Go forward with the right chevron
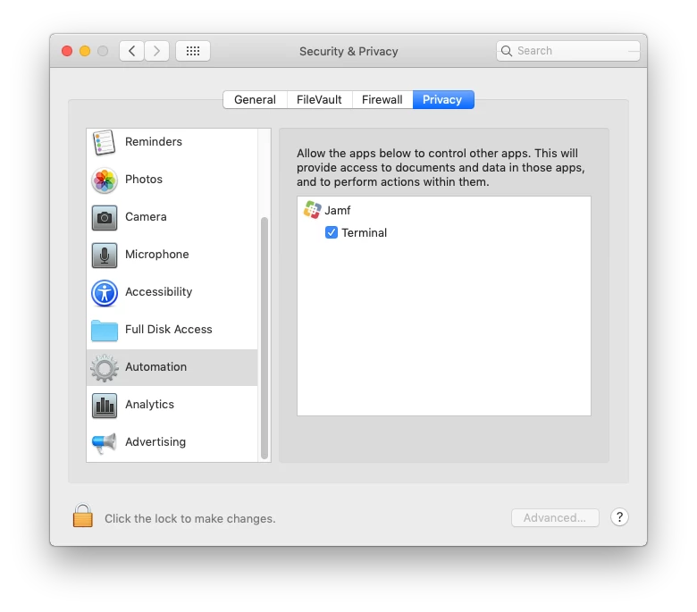 tap(156, 51)
